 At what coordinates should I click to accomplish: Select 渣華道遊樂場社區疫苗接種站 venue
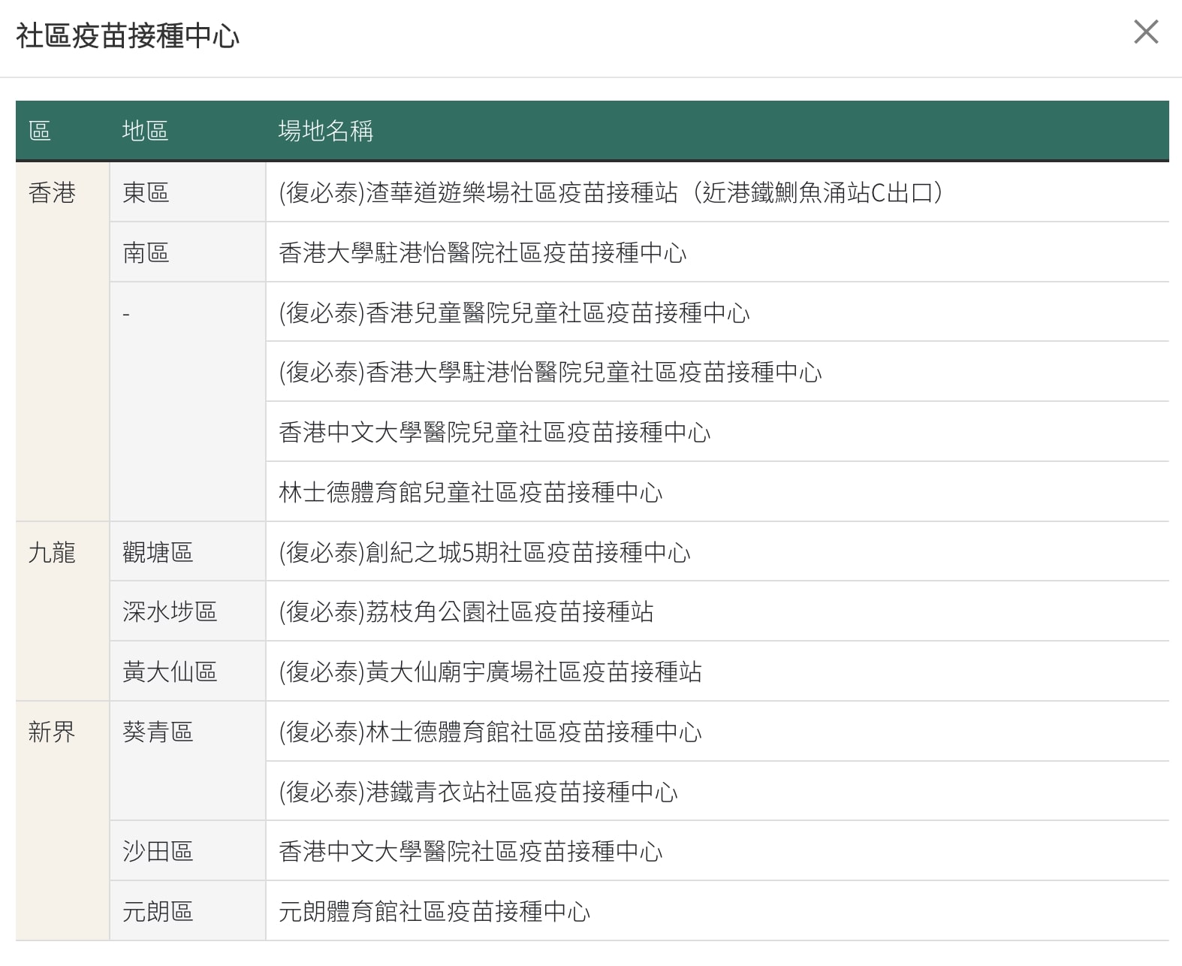(x=717, y=192)
